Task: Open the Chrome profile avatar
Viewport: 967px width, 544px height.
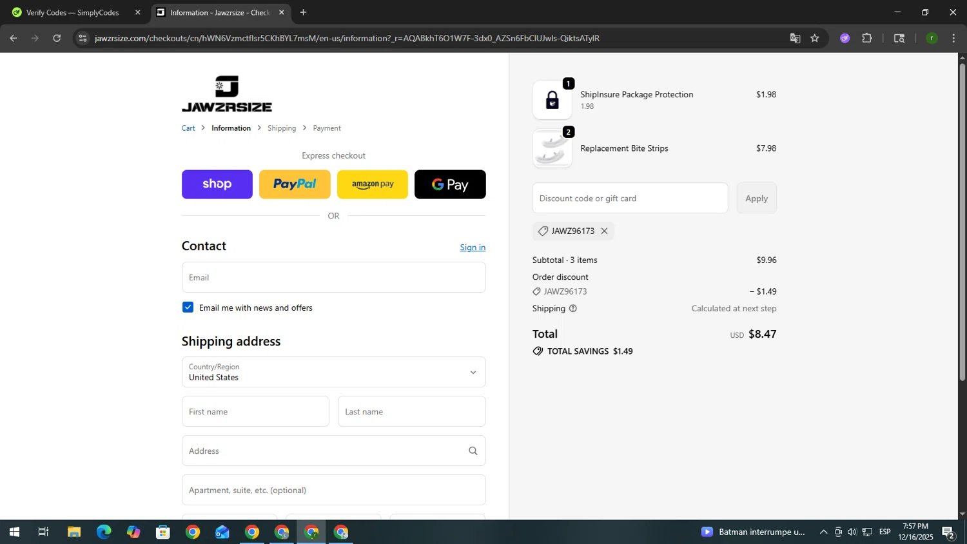Action: tap(932, 38)
